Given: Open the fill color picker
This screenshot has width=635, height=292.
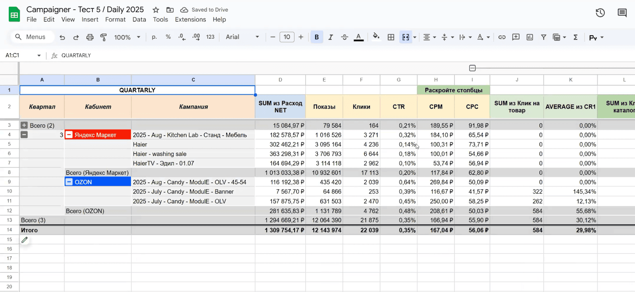Looking at the screenshot, I should [x=376, y=37].
